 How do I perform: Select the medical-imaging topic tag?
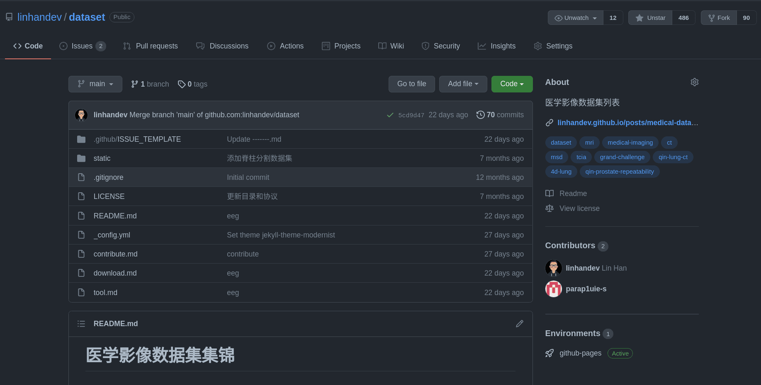[x=630, y=143]
